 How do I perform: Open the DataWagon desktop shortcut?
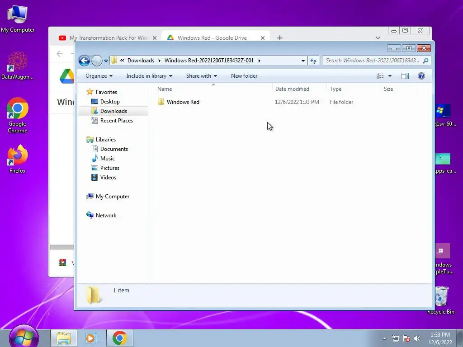18,66
